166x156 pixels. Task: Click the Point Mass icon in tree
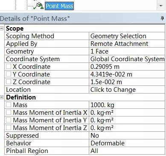point(38,6)
